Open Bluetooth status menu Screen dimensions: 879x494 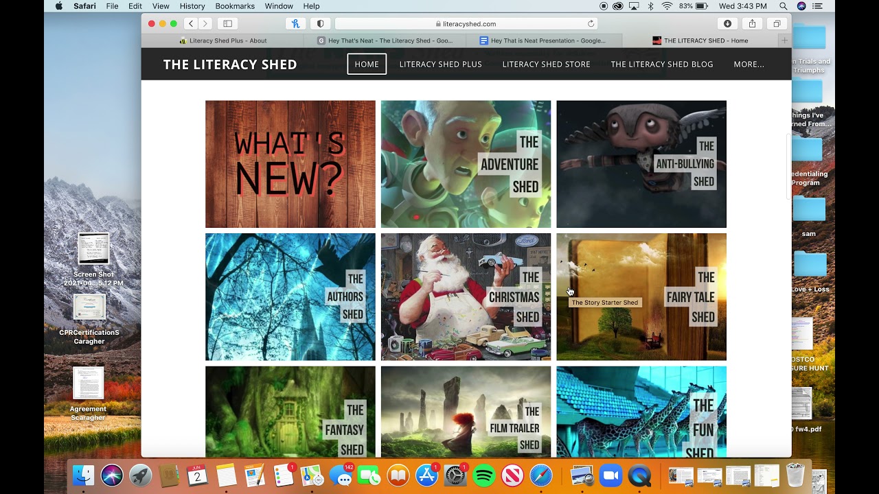pyautogui.click(x=651, y=6)
